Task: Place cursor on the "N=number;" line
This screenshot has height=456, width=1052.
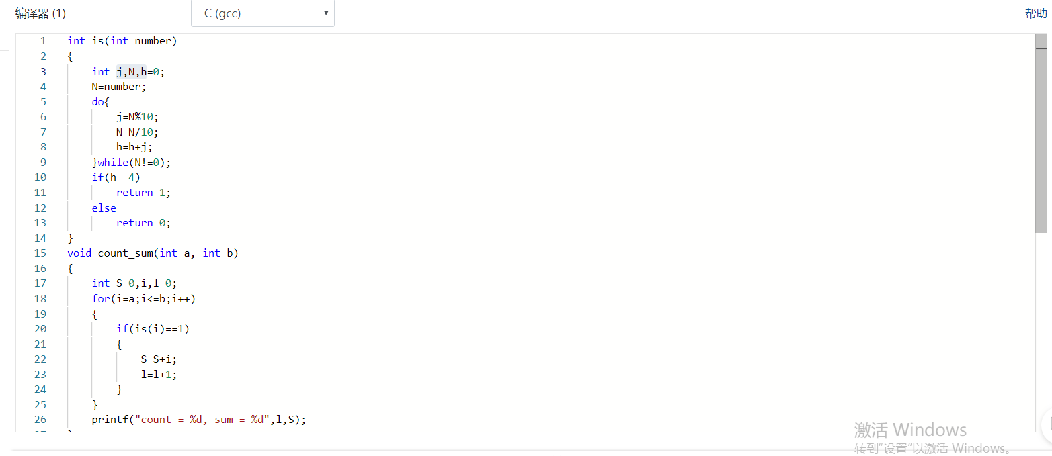Action: point(119,87)
